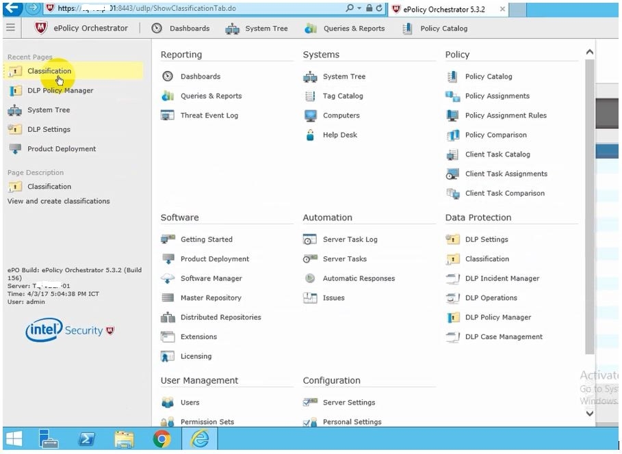This screenshot has width=622, height=454.
Task: Click the DLP Incident Manager icon
Action: tap(452, 278)
